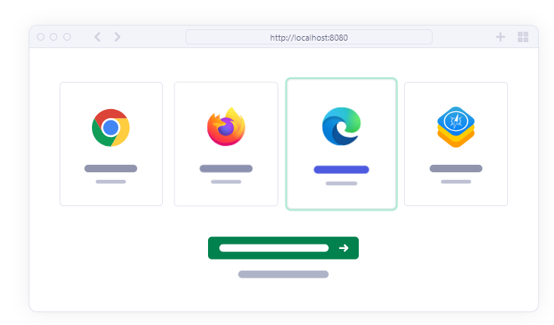Click the dark label under Chrome icon
The width and height of the screenshot is (554, 325).
(111, 169)
